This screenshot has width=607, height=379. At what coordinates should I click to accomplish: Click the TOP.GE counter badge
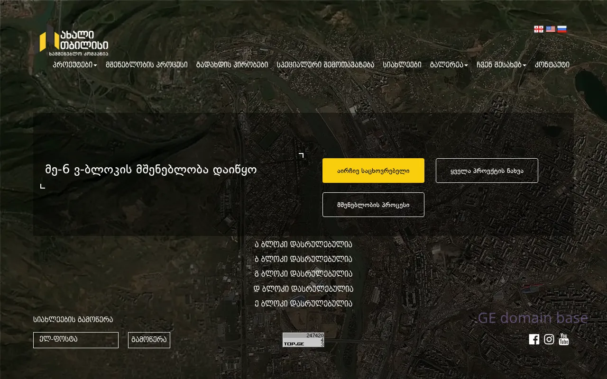point(303,340)
